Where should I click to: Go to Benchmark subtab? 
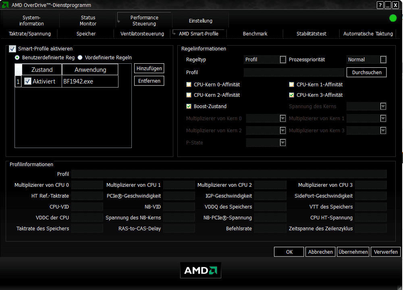click(x=255, y=34)
